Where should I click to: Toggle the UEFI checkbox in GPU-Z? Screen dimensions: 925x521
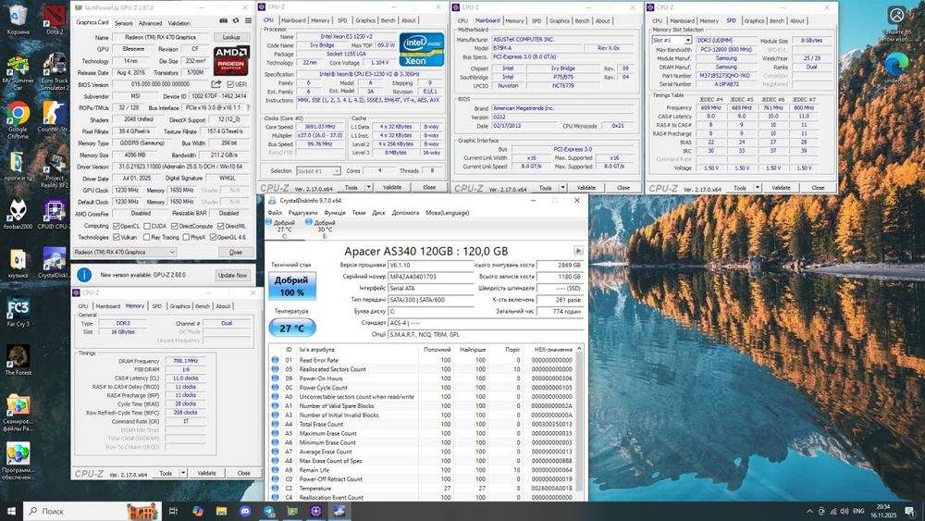230,84
